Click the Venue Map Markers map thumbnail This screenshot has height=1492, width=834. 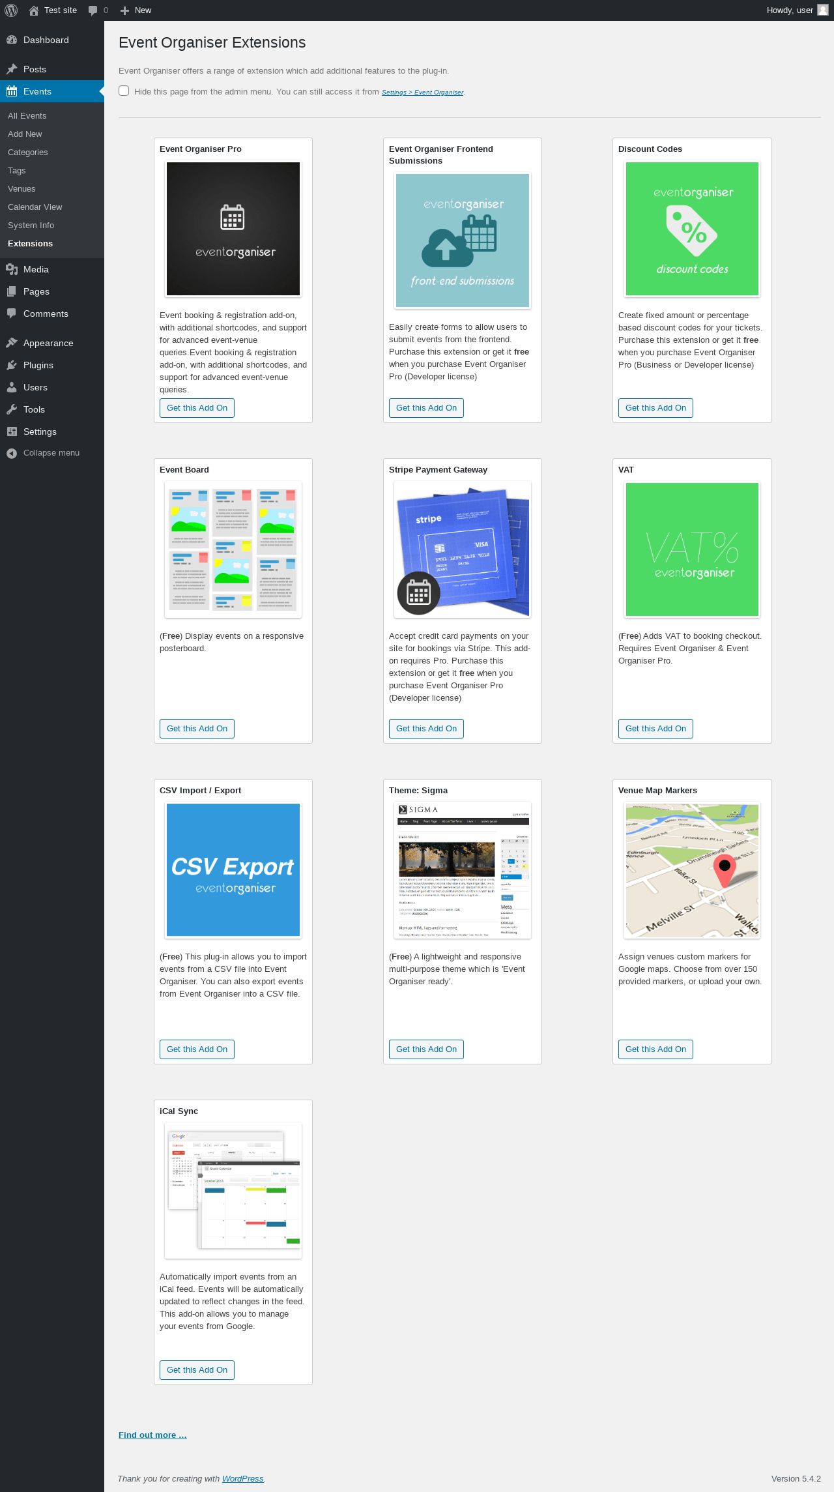(692, 870)
